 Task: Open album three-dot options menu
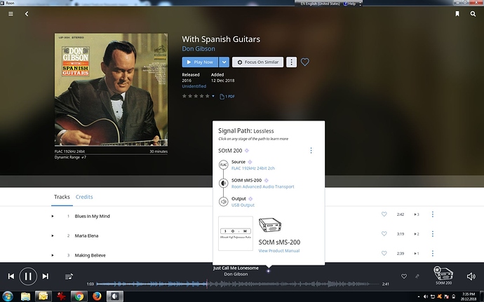point(291,62)
